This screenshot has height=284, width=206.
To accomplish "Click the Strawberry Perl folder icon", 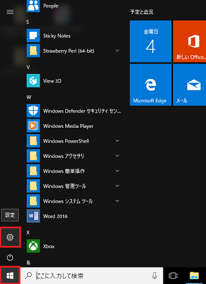I will tap(33, 51).
